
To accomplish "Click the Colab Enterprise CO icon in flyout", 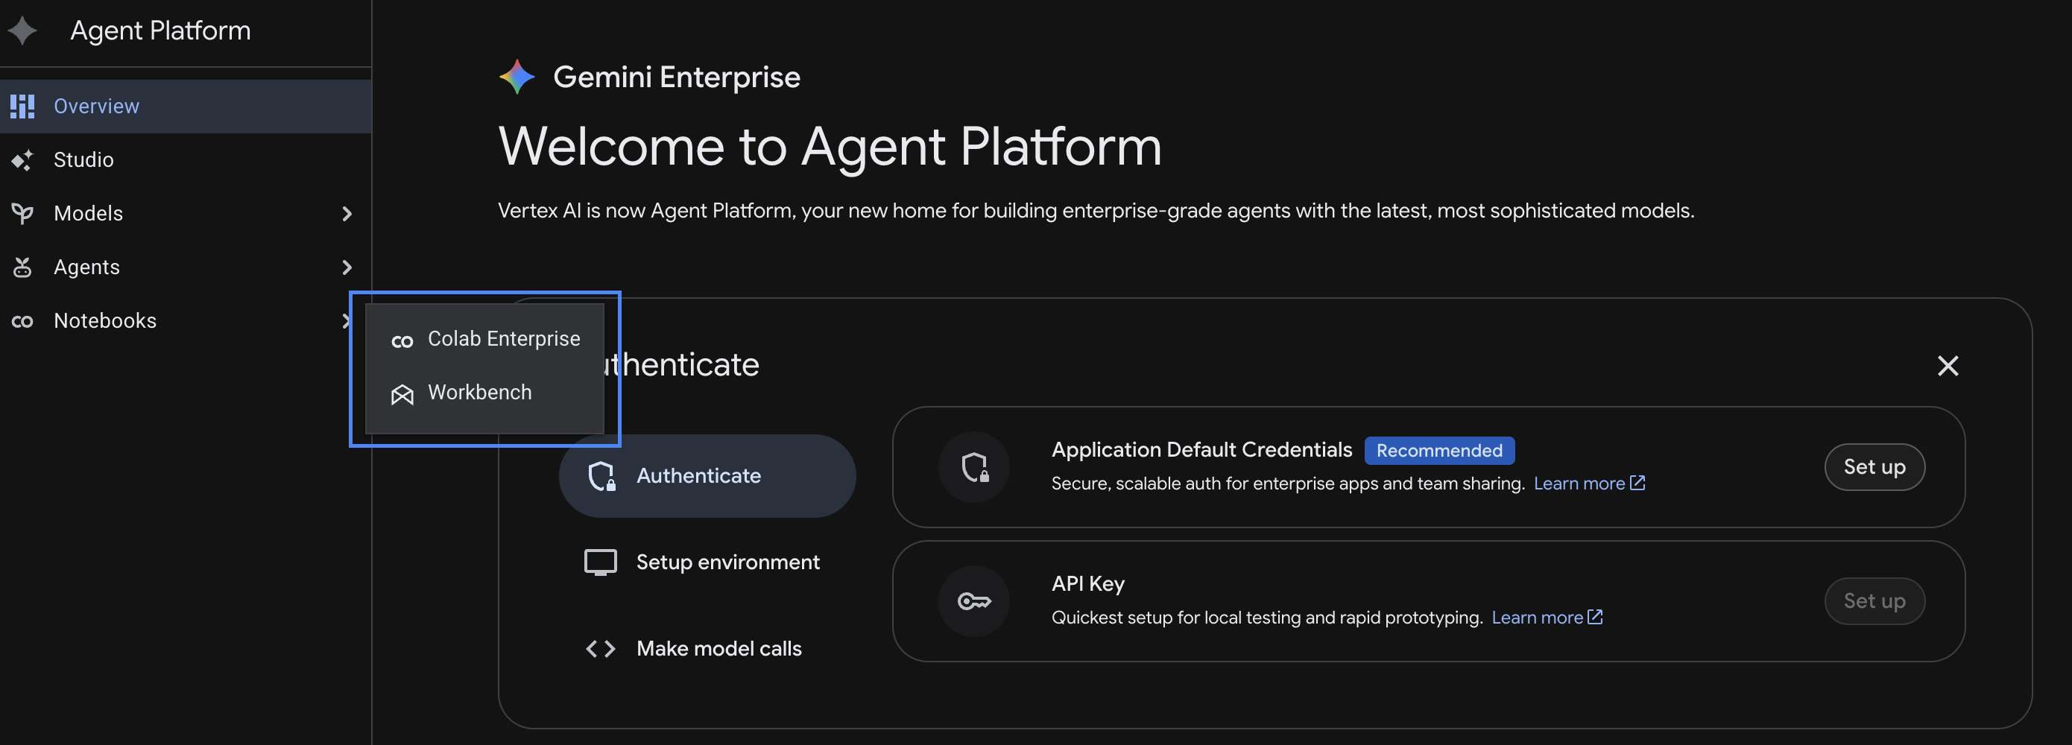I will (x=402, y=340).
